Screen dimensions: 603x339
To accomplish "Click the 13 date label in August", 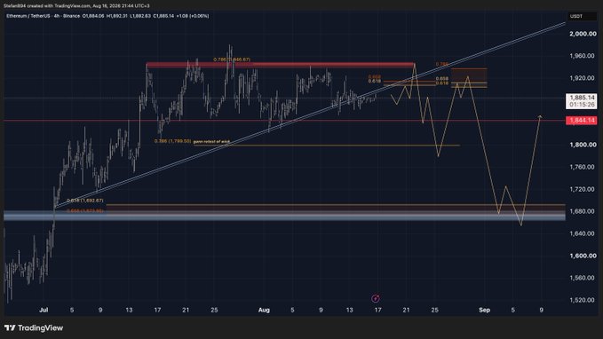I will pos(349,310).
